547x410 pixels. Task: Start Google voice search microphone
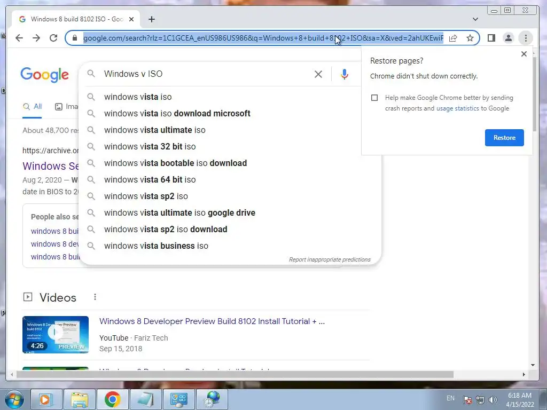[345, 74]
